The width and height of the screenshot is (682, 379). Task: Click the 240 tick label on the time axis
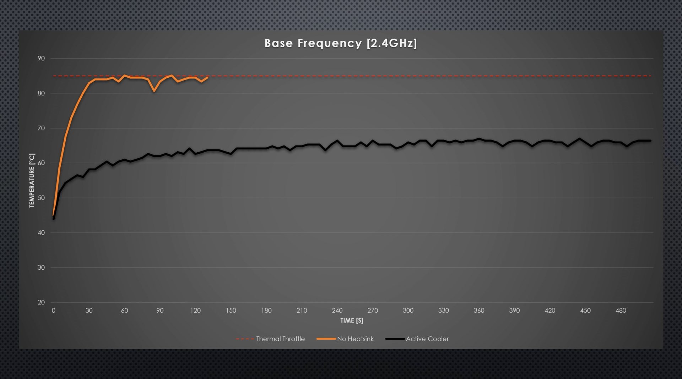point(337,311)
